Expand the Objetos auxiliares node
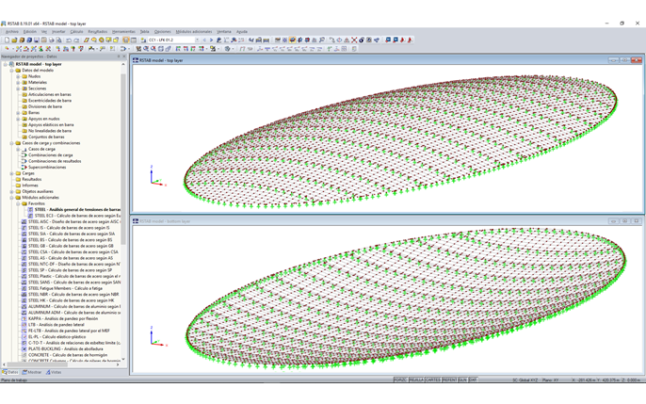This screenshot has height=404, width=646. (x=12, y=191)
